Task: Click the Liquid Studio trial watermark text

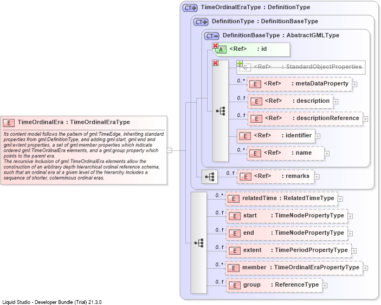Action: (52, 302)
